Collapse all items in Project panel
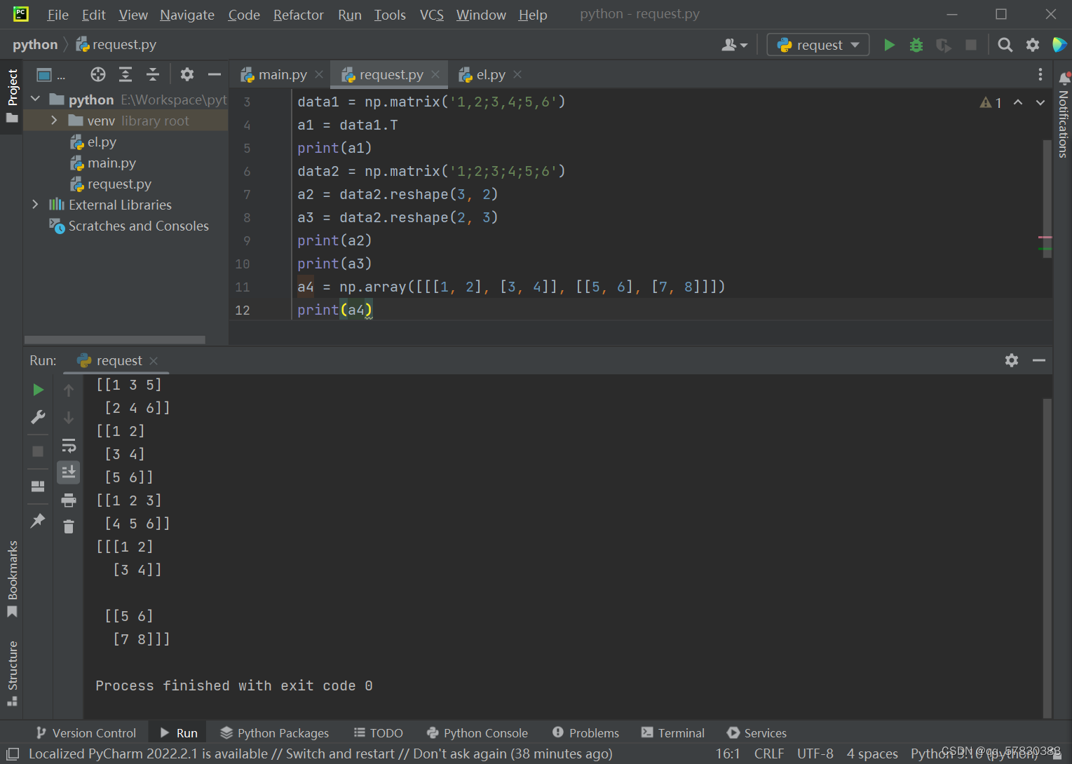Image resolution: width=1072 pixels, height=764 pixels. point(153,74)
